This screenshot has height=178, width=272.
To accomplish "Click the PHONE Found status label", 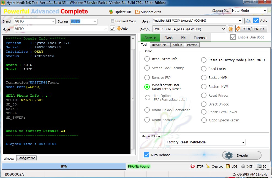I will click(138, 166).
